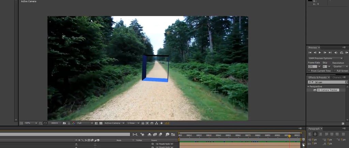Toggle Hide Shy Layers switch
This screenshot has height=148, width=349.
click(x=150, y=134)
